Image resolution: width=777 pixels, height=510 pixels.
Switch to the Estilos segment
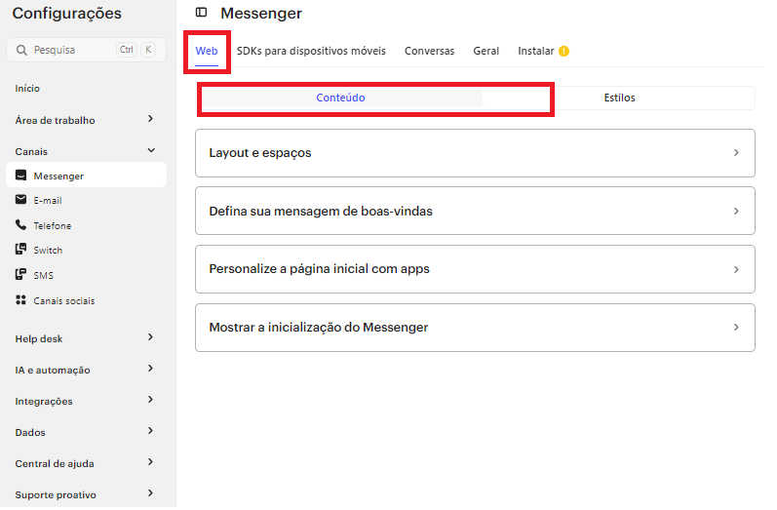618,98
